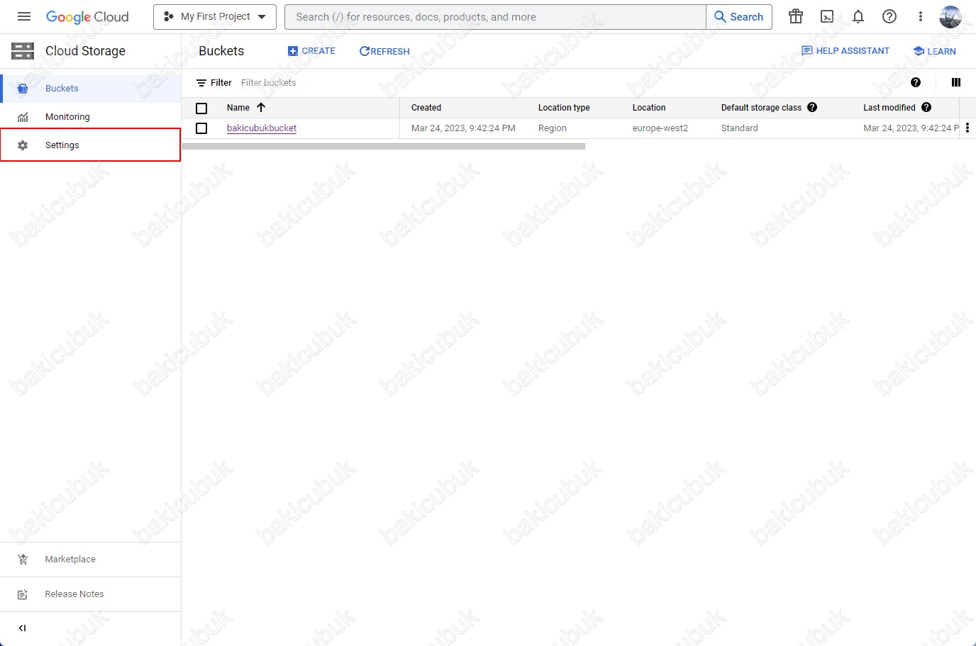The width and height of the screenshot is (976, 646).
Task: Show Default storage class help tooltip
Action: [x=812, y=107]
